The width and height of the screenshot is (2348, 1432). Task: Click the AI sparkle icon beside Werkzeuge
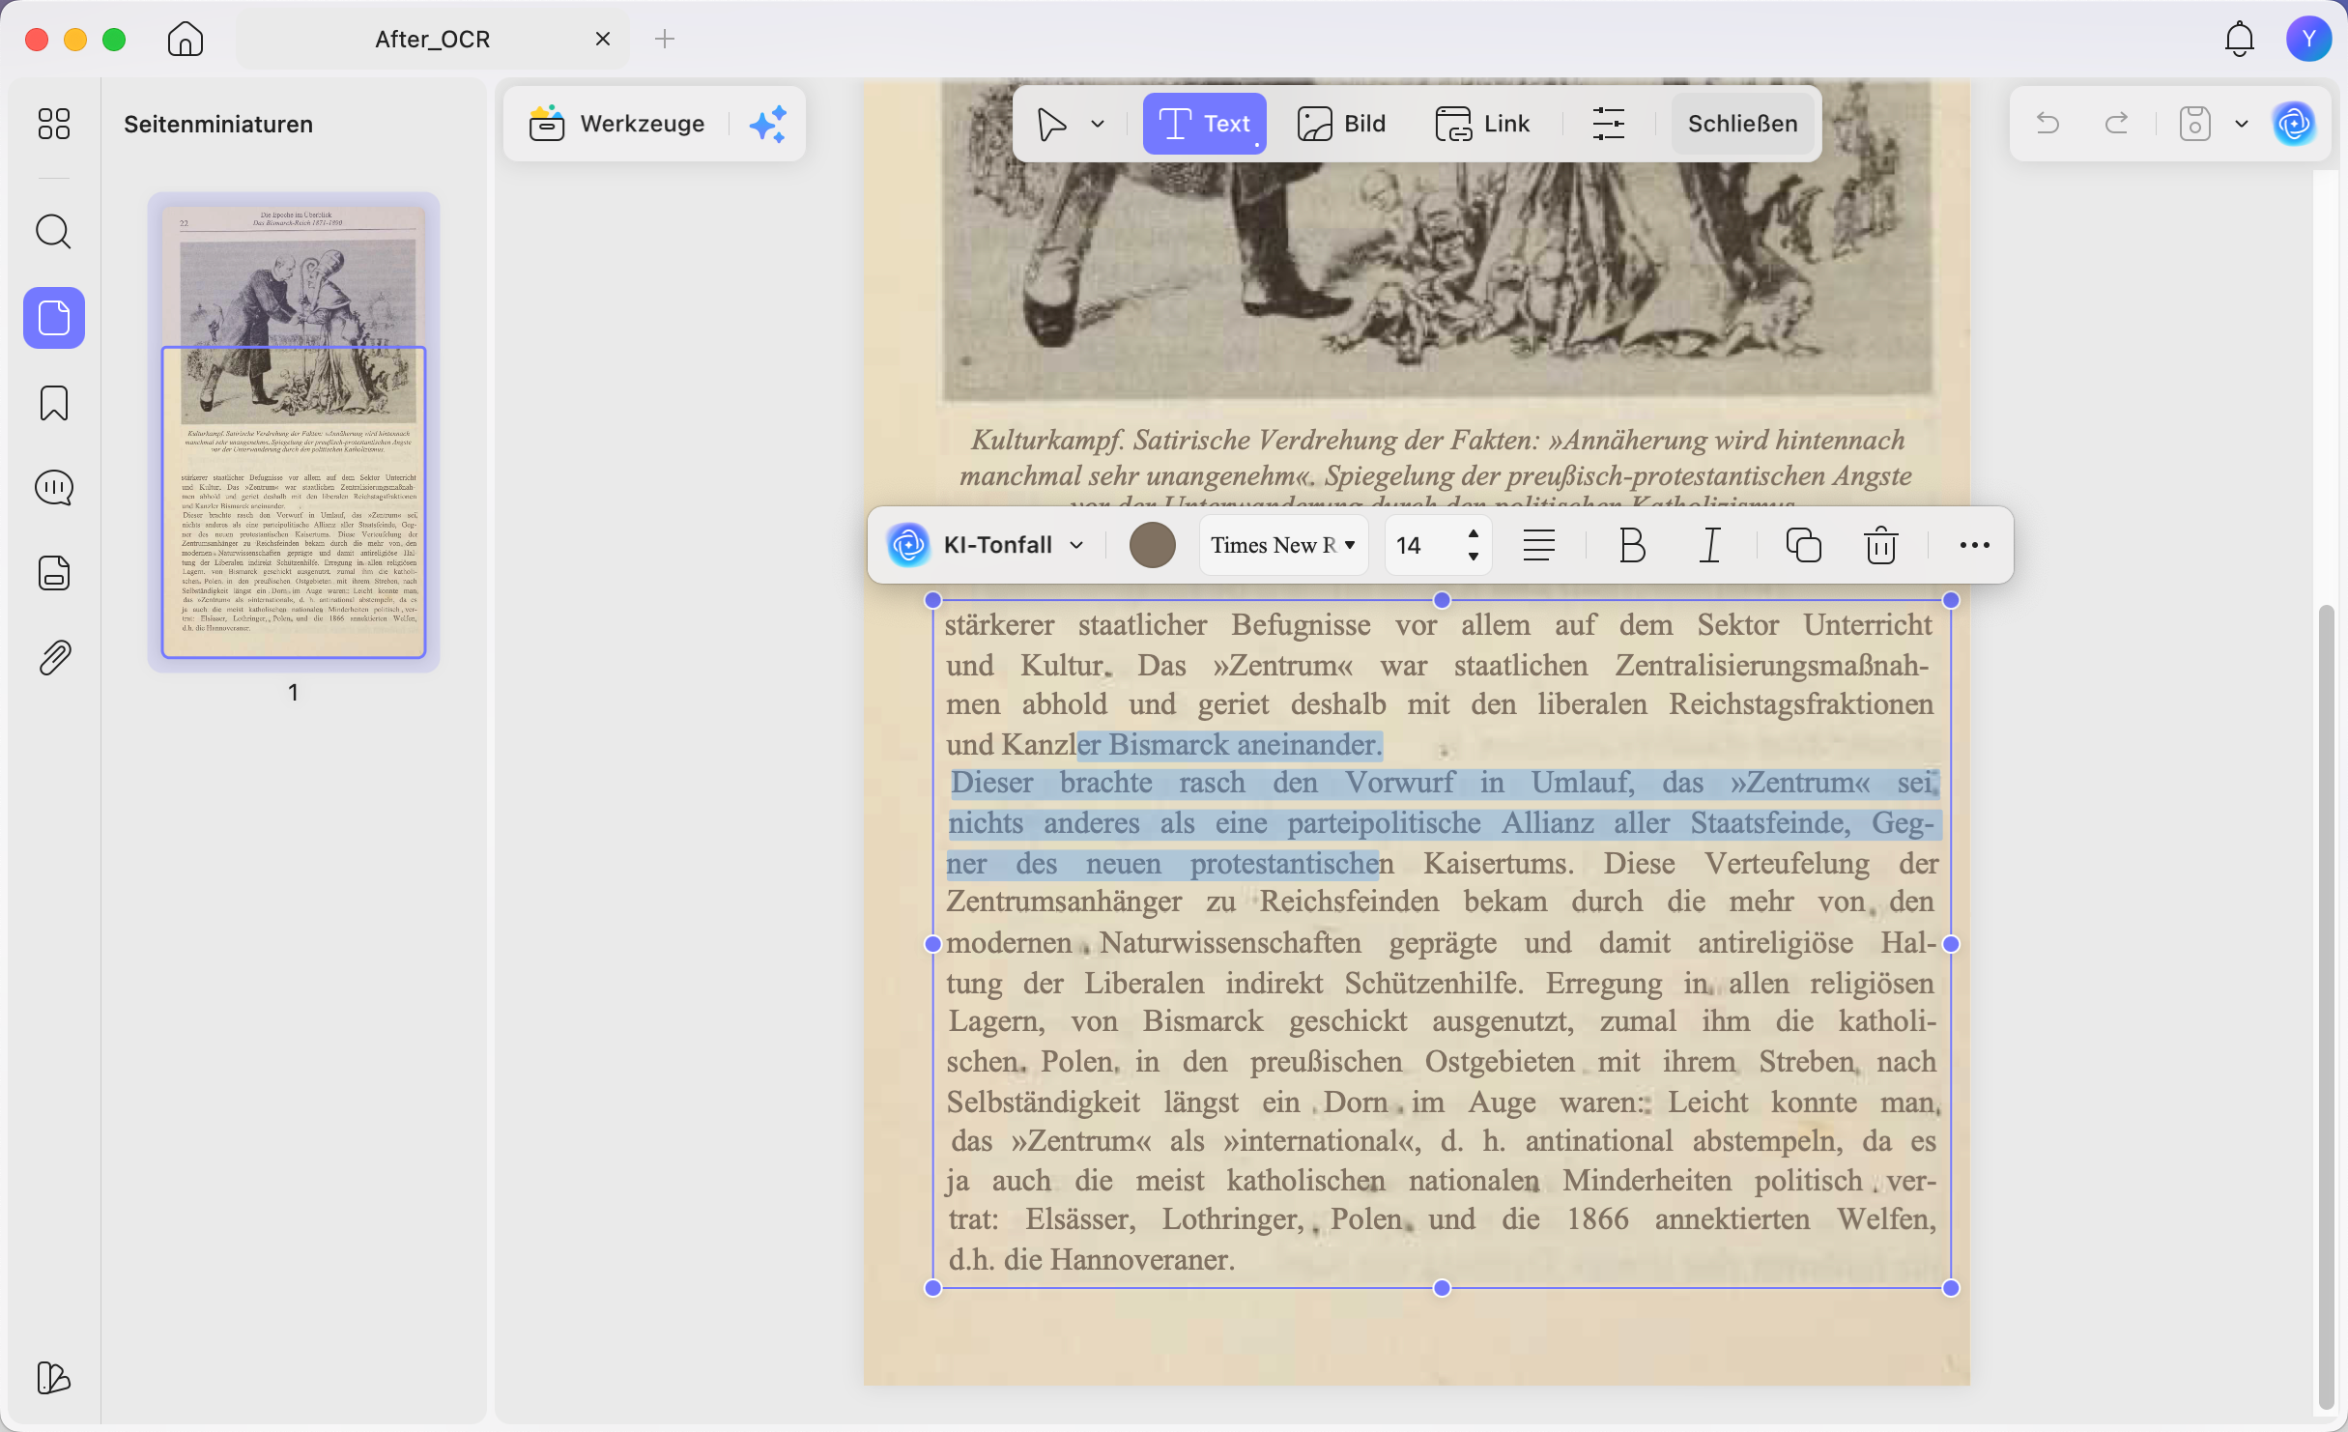768,124
